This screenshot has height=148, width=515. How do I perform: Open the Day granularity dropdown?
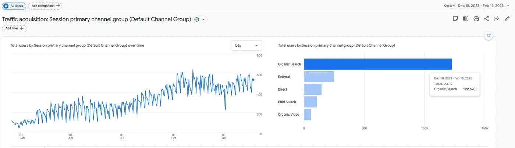coord(246,46)
